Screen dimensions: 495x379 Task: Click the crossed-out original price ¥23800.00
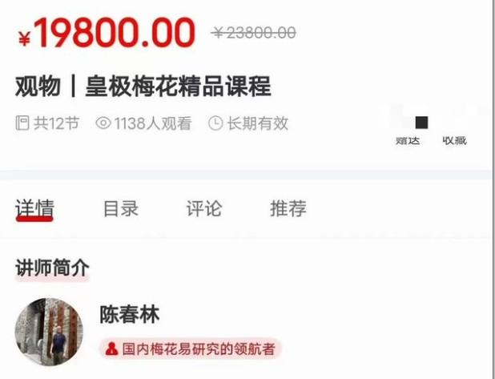click(253, 33)
